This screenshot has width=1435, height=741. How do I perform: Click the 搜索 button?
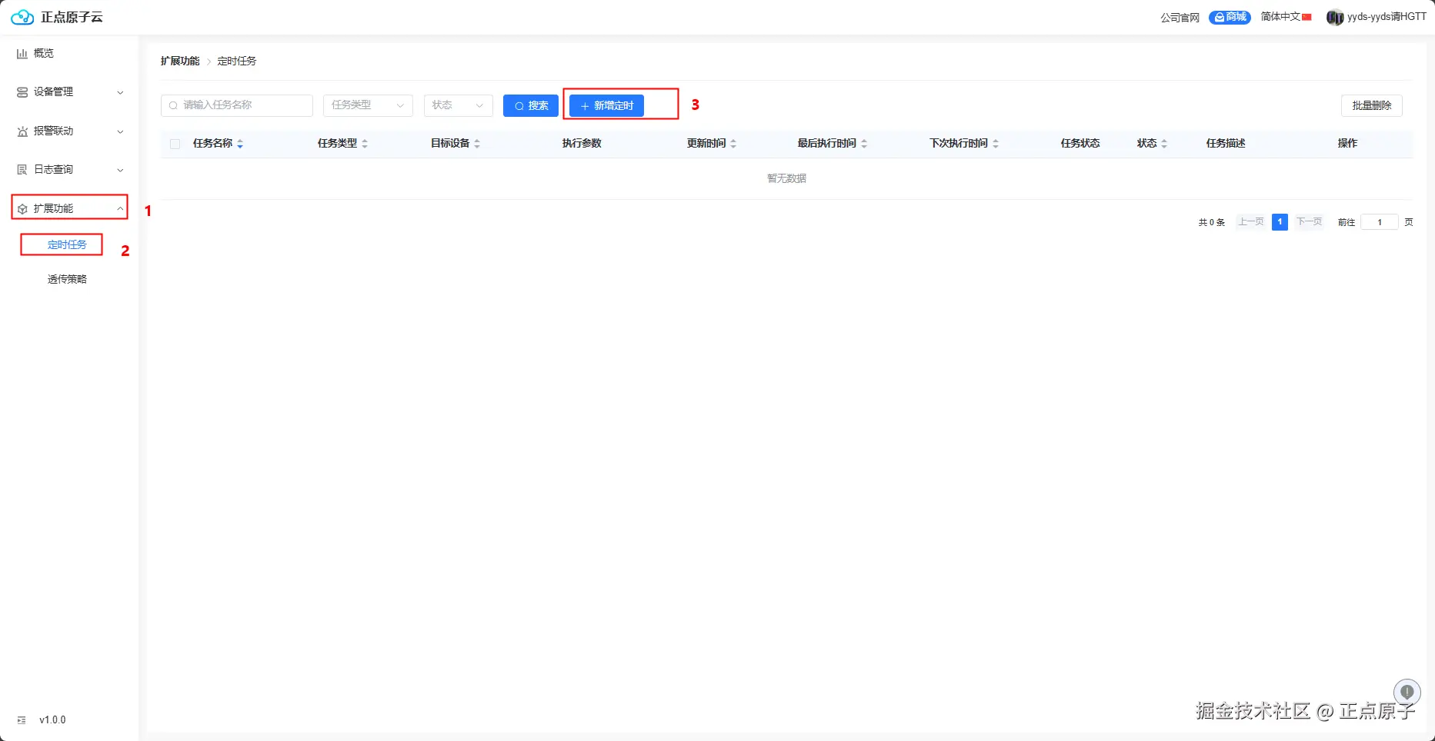coord(531,105)
